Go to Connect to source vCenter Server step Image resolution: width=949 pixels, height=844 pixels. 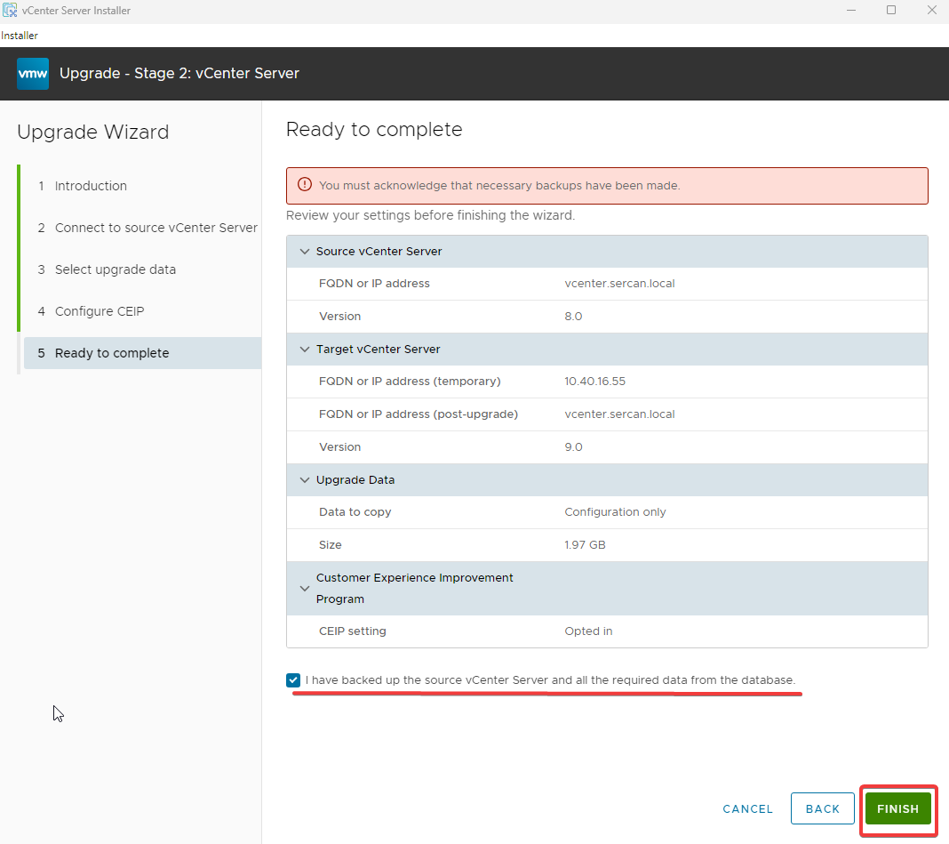(148, 228)
